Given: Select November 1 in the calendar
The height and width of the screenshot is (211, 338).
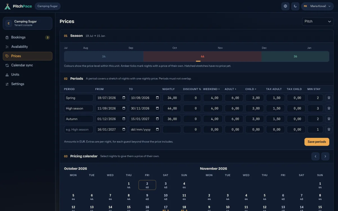Looking at the screenshot, I should (320, 185).
